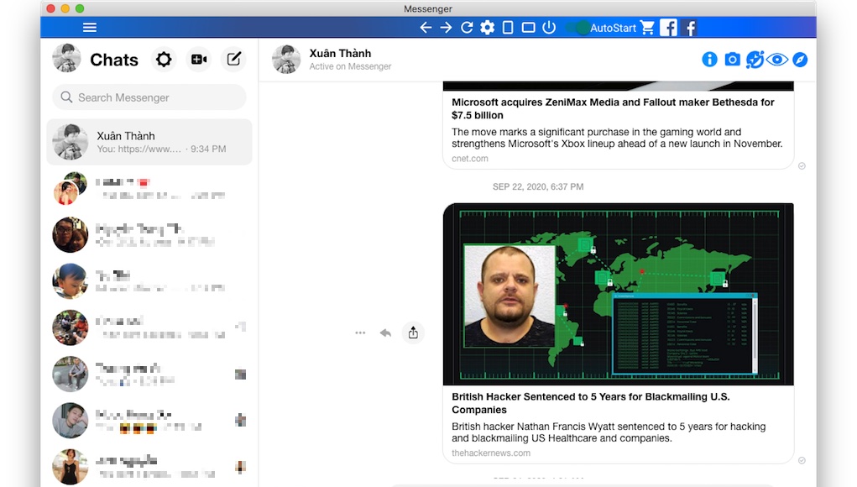Toggle the eye visibility icon
Viewport: 857px width, 487px height.
pyautogui.click(x=776, y=60)
